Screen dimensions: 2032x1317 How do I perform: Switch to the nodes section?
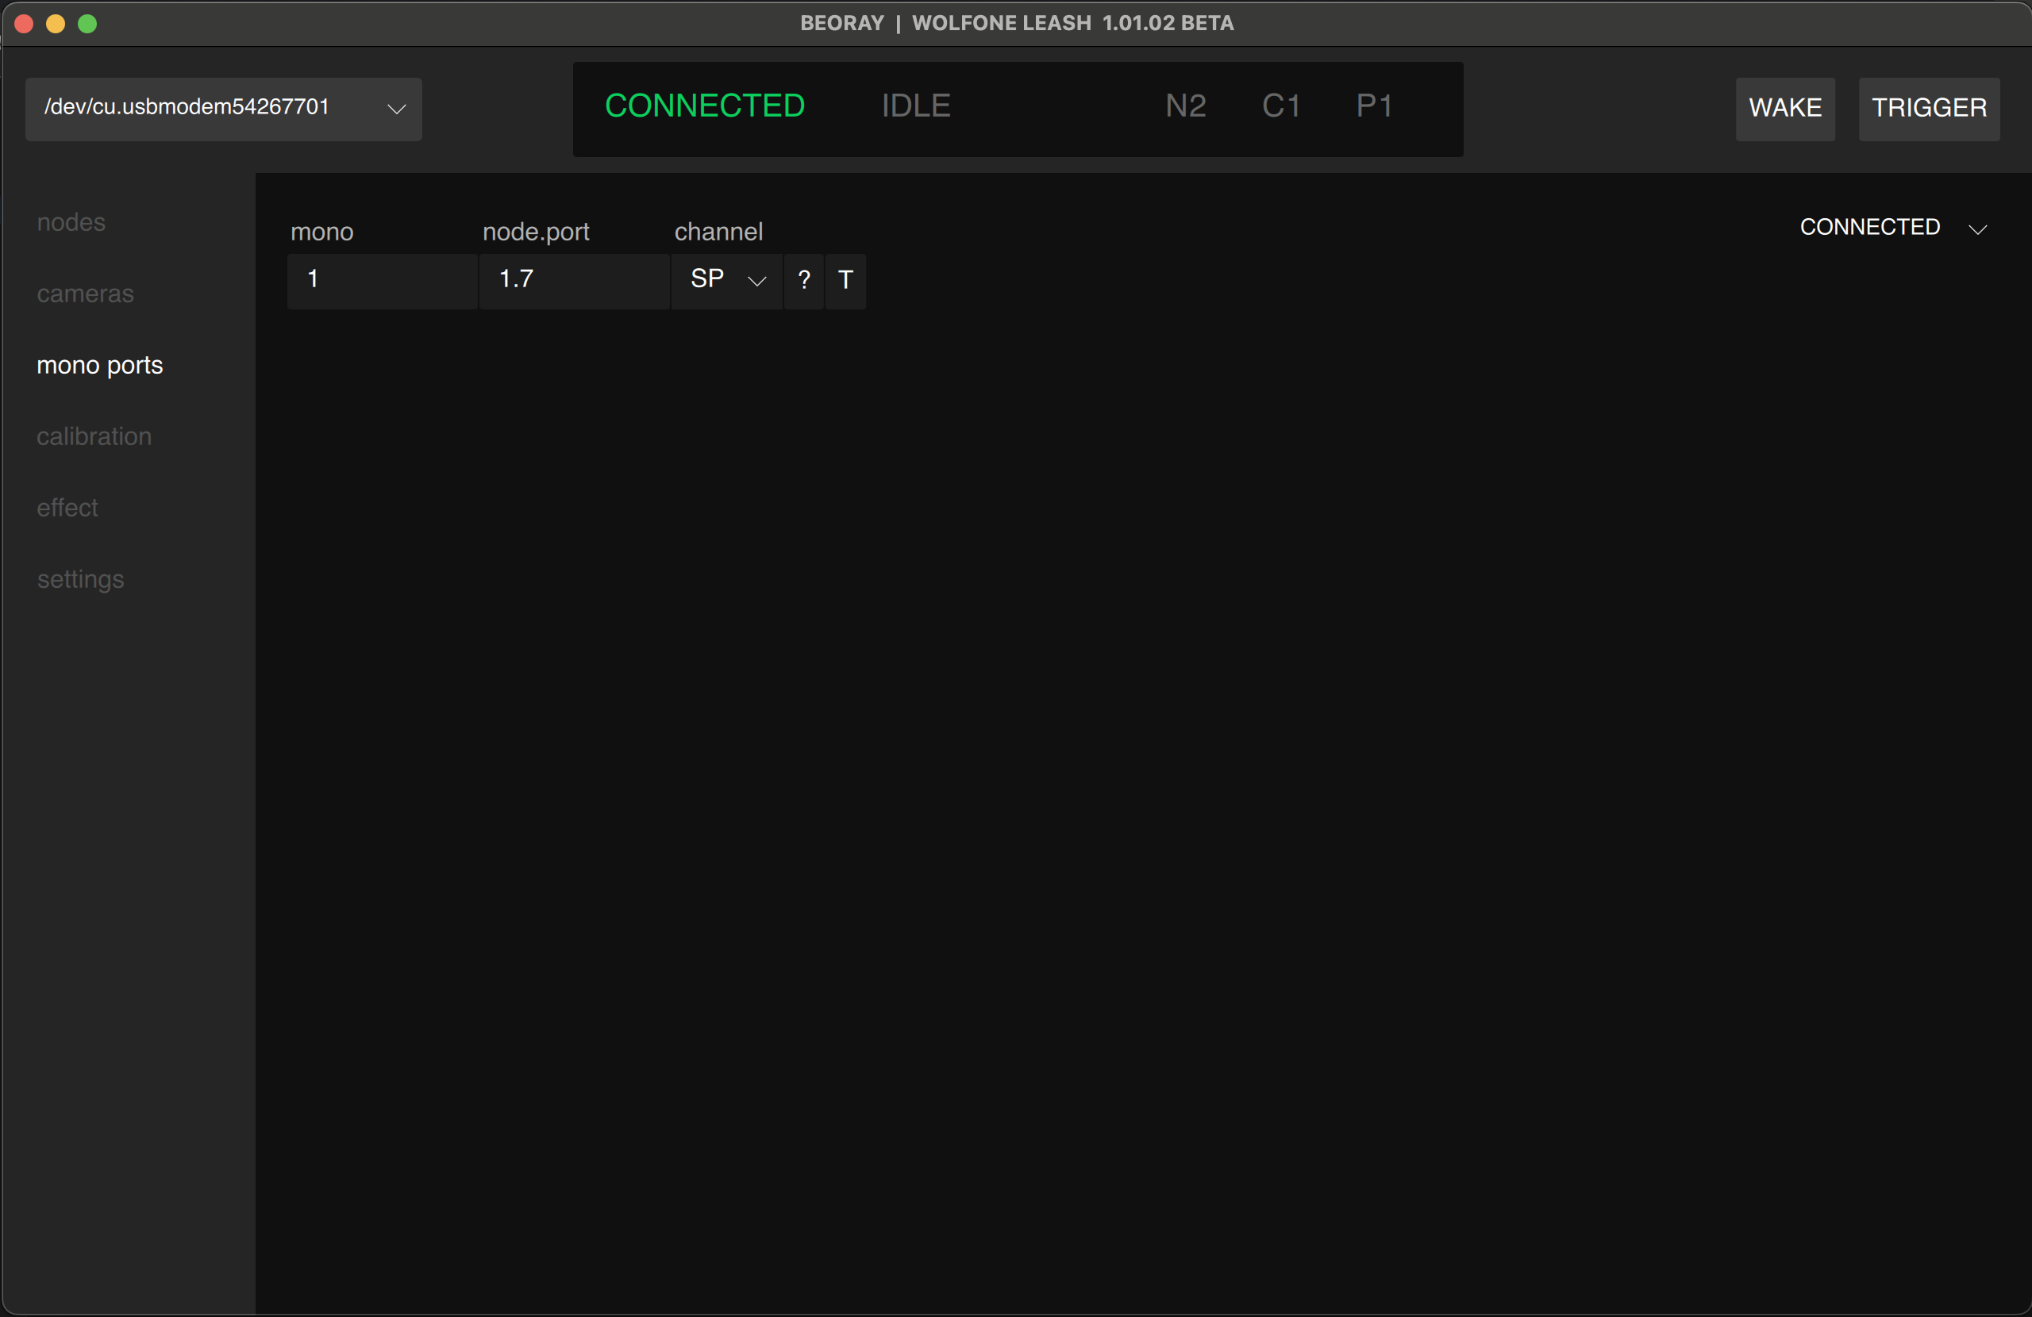(71, 222)
